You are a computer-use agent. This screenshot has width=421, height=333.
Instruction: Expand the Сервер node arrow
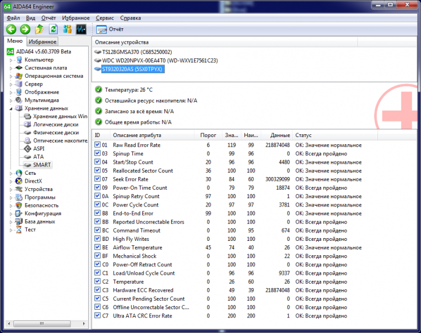11,84
